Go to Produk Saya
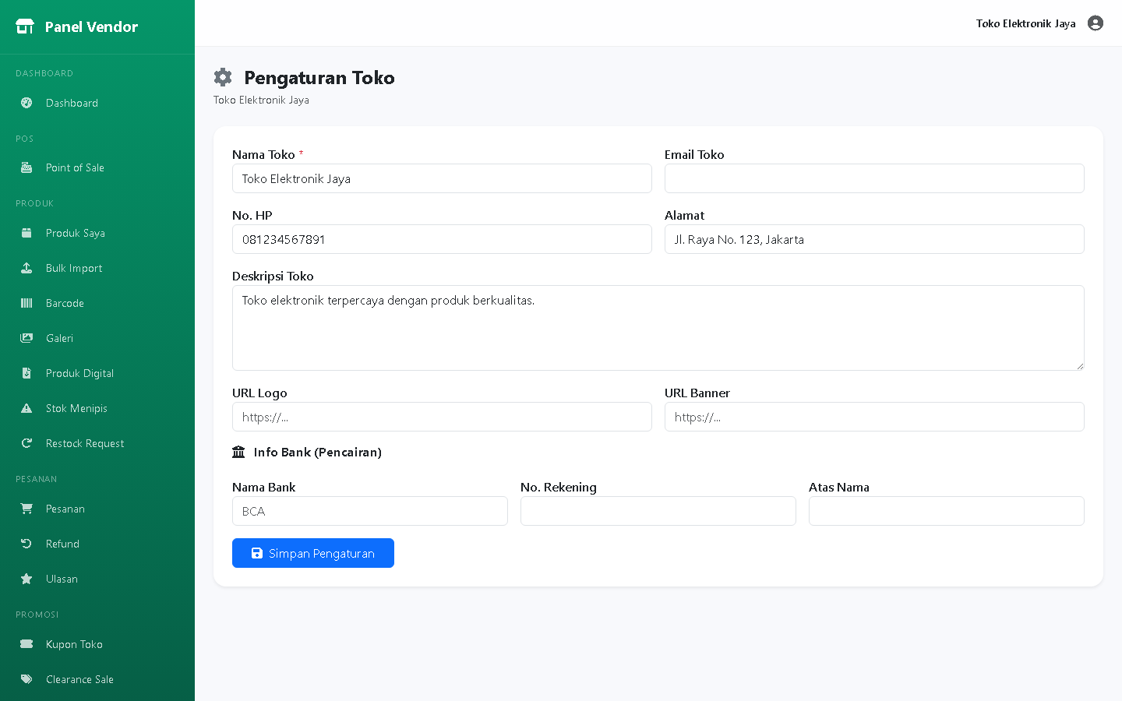The height and width of the screenshot is (701, 1122). [97, 233]
